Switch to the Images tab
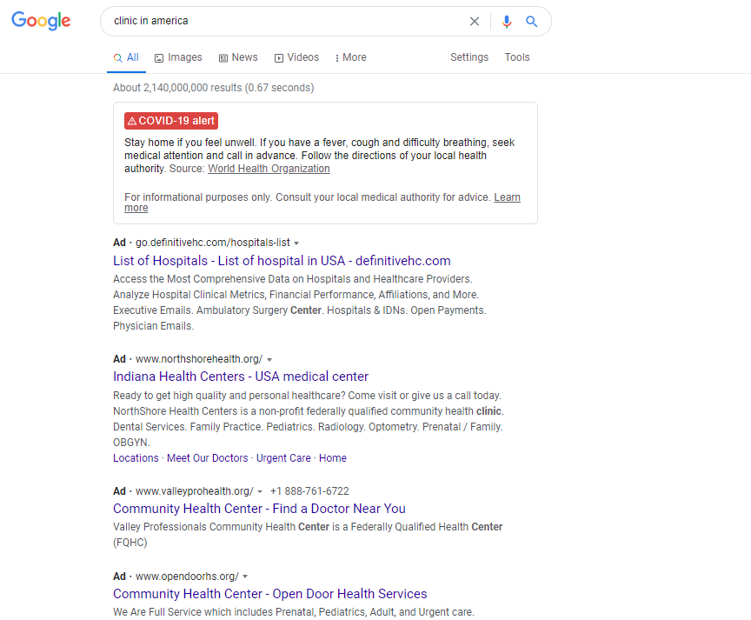Image resolution: width=751 pixels, height=620 pixels. tap(178, 57)
